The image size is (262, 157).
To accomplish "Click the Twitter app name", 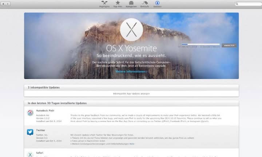I will click(x=41, y=130).
